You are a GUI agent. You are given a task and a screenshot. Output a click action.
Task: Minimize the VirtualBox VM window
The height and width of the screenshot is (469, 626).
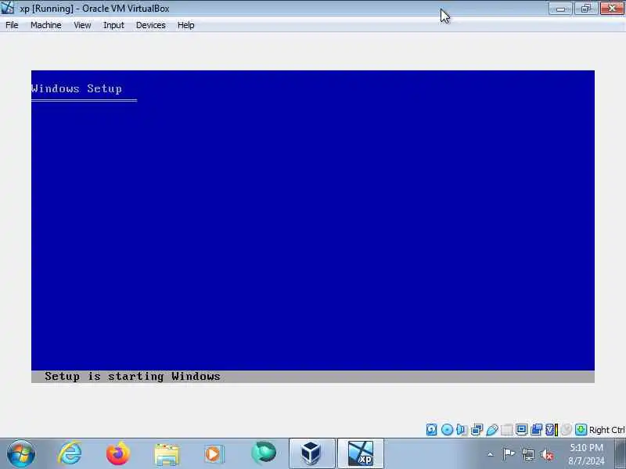tap(560, 9)
